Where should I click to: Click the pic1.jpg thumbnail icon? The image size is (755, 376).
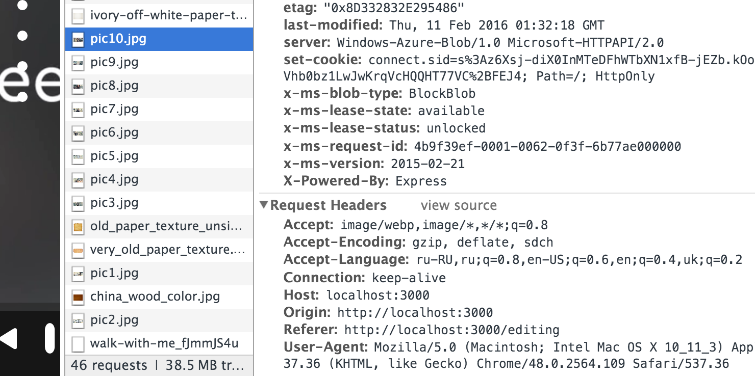[78, 274]
